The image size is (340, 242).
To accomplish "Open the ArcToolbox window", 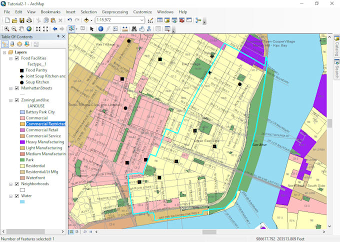I will click(x=181, y=20).
